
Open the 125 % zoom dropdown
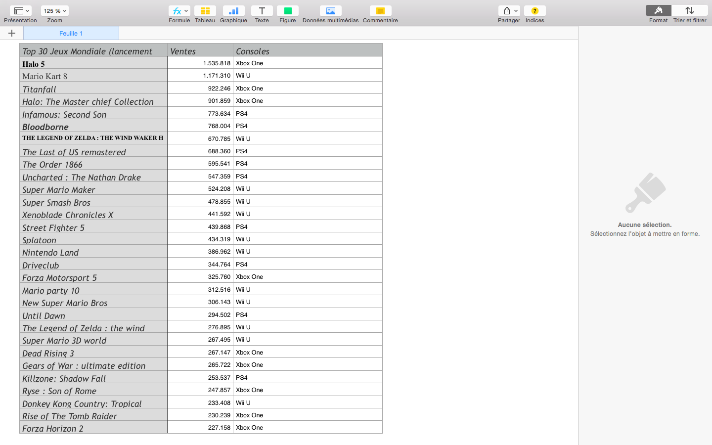[x=55, y=11]
